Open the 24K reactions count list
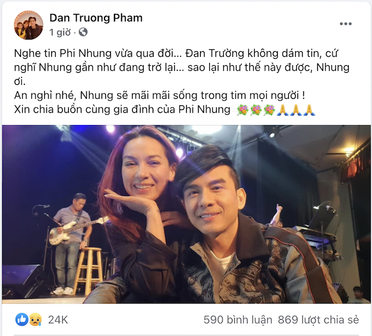Image resolution: width=372 pixels, height=336 pixels. click(58, 320)
